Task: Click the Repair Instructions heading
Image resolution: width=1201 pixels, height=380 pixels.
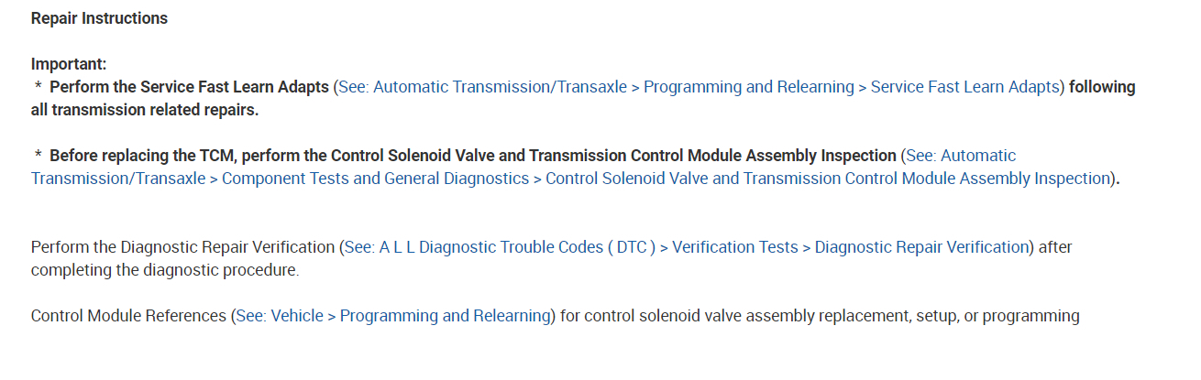Action: [99, 18]
